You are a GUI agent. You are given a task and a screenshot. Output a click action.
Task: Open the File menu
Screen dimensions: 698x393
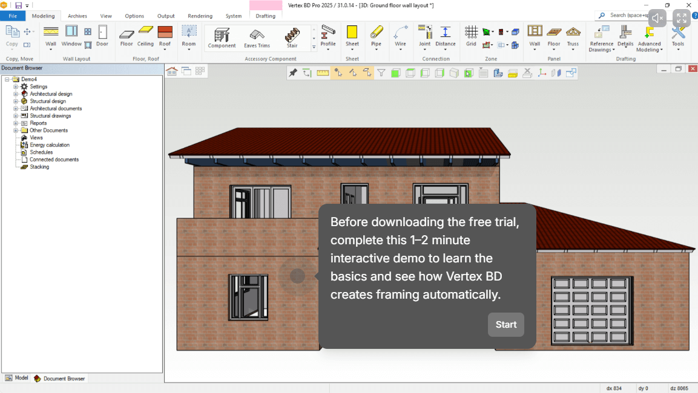pos(13,16)
